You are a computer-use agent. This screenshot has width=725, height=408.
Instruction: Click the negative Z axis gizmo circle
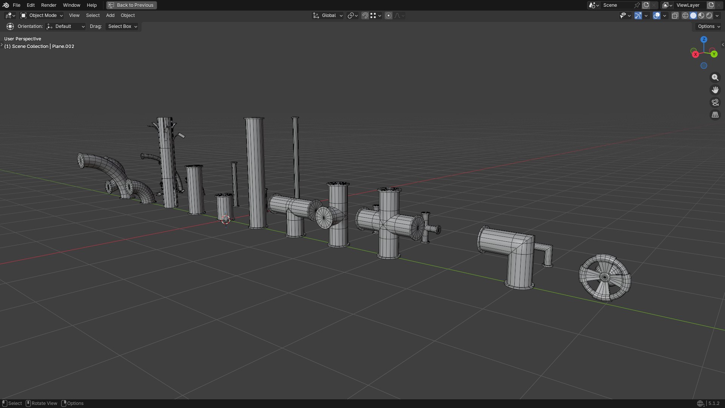[704, 66]
